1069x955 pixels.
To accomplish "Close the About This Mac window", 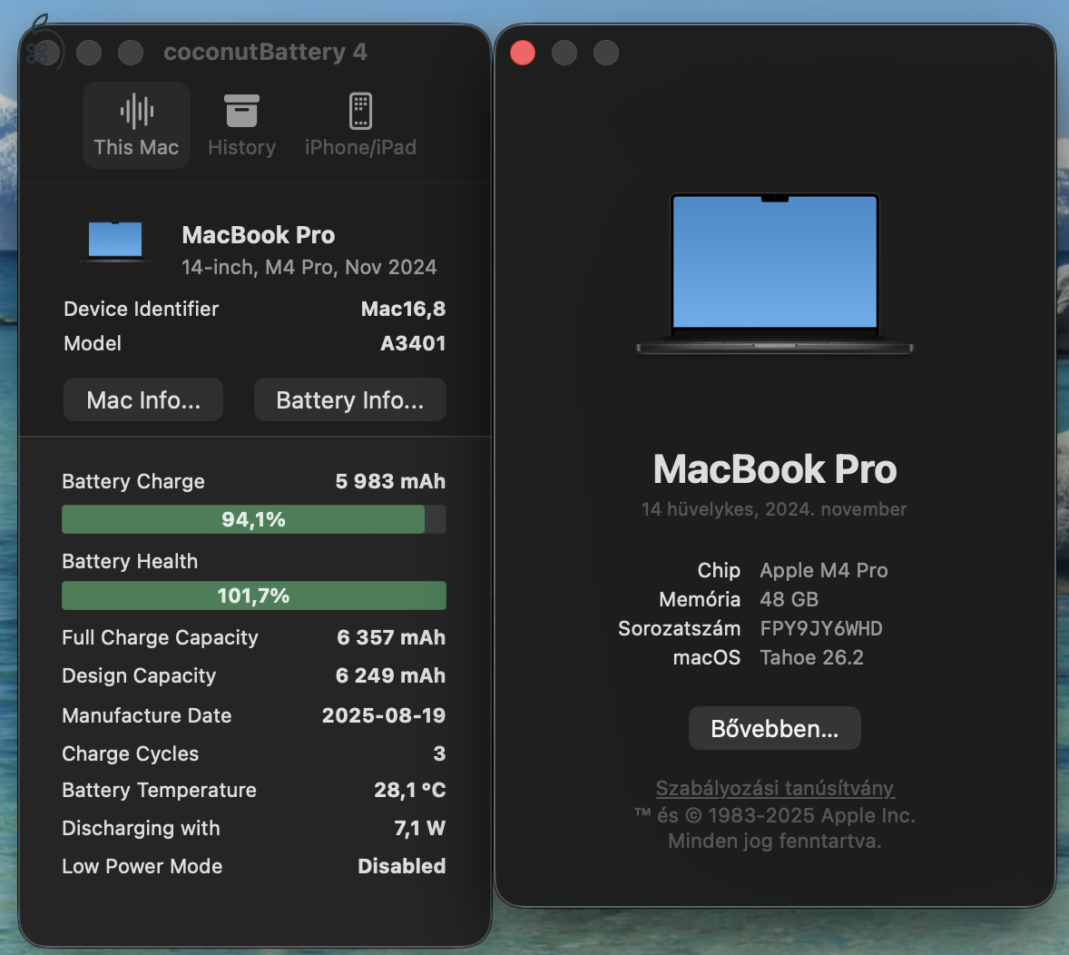I will [x=523, y=53].
